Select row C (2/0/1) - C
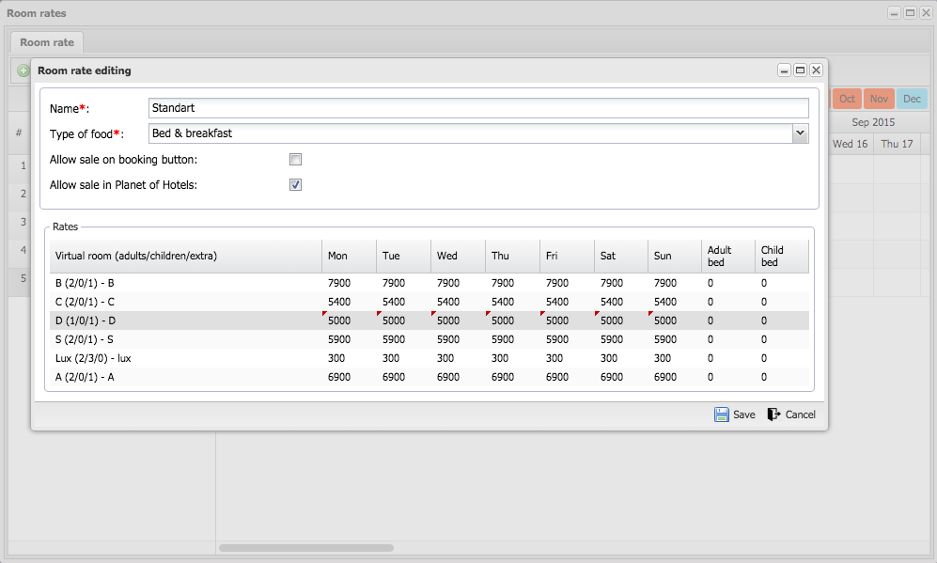Viewport: 937px width, 563px height. (x=429, y=302)
